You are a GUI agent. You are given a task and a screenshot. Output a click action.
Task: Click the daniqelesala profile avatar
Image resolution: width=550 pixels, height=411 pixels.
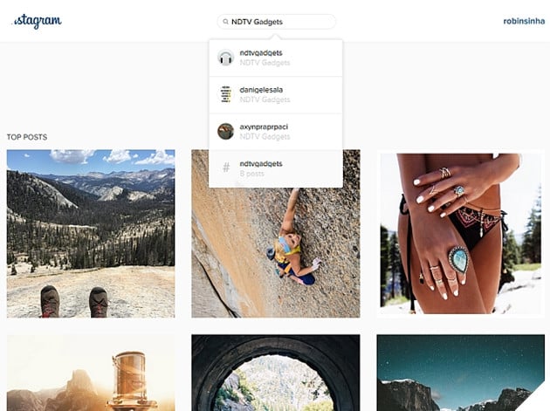[x=225, y=94]
